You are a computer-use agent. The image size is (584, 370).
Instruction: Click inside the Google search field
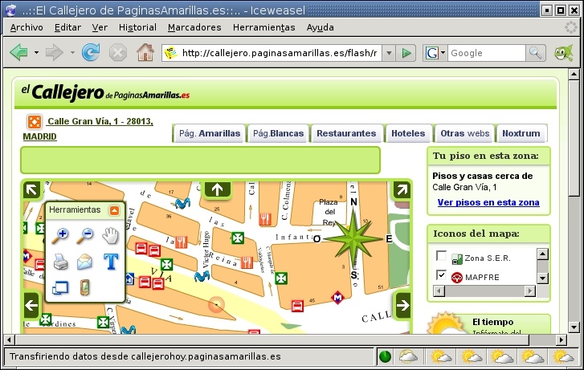[485, 53]
